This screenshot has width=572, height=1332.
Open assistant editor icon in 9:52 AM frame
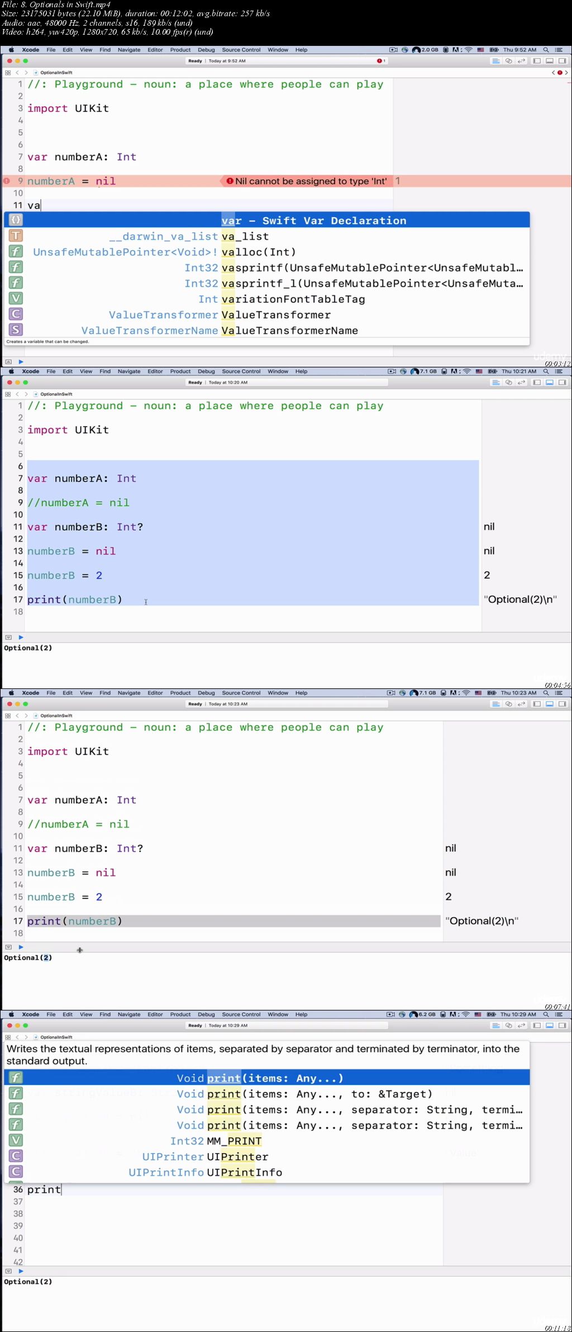tap(508, 61)
